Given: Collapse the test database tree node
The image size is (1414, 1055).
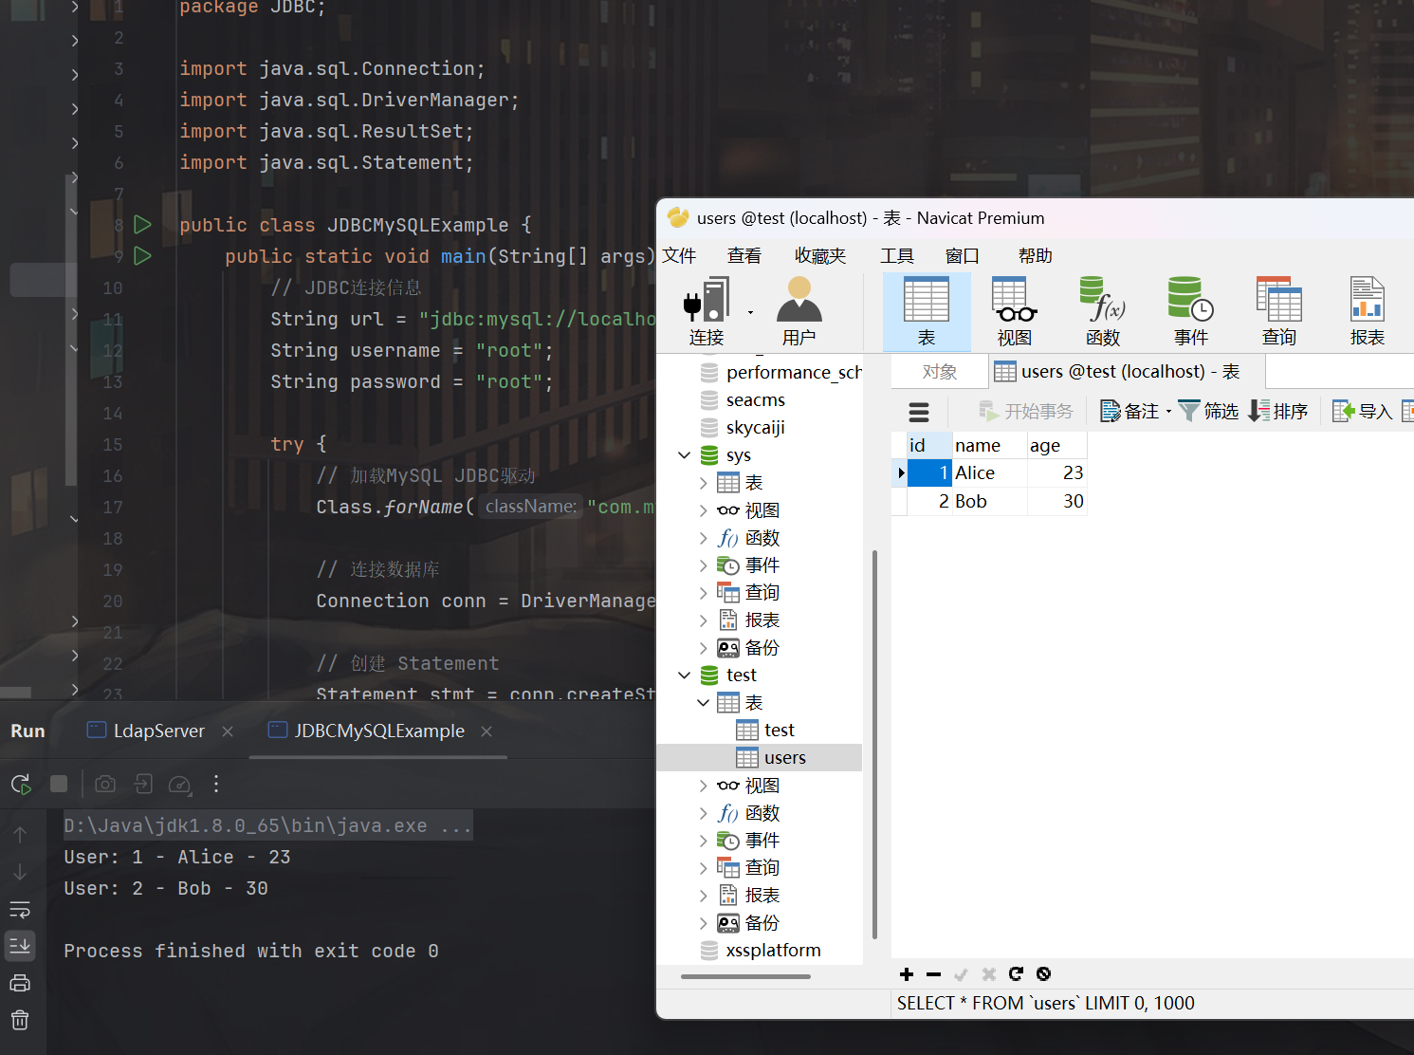Looking at the screenshot, I should [685, 676].
